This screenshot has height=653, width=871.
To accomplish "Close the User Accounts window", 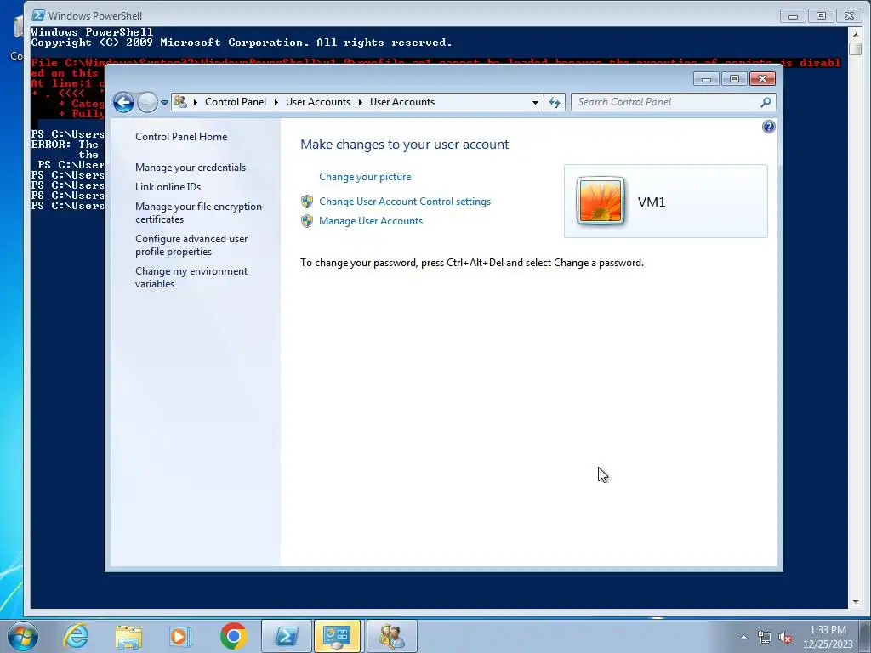I will click(762, 79).
